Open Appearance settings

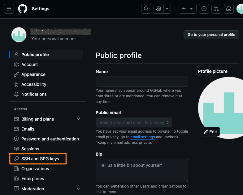[47, 74]
